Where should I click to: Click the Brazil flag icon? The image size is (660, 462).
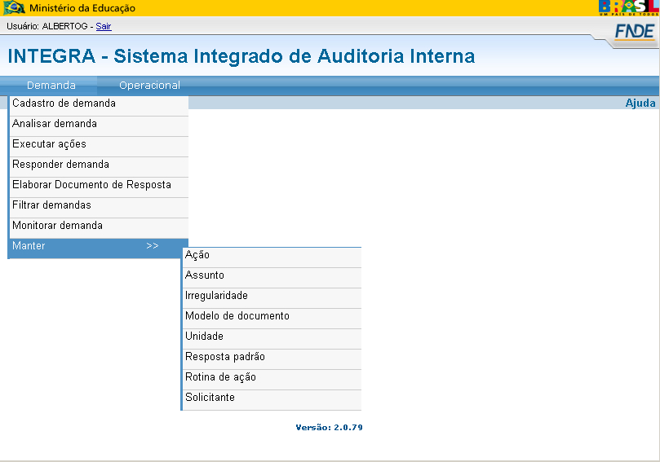15,7
